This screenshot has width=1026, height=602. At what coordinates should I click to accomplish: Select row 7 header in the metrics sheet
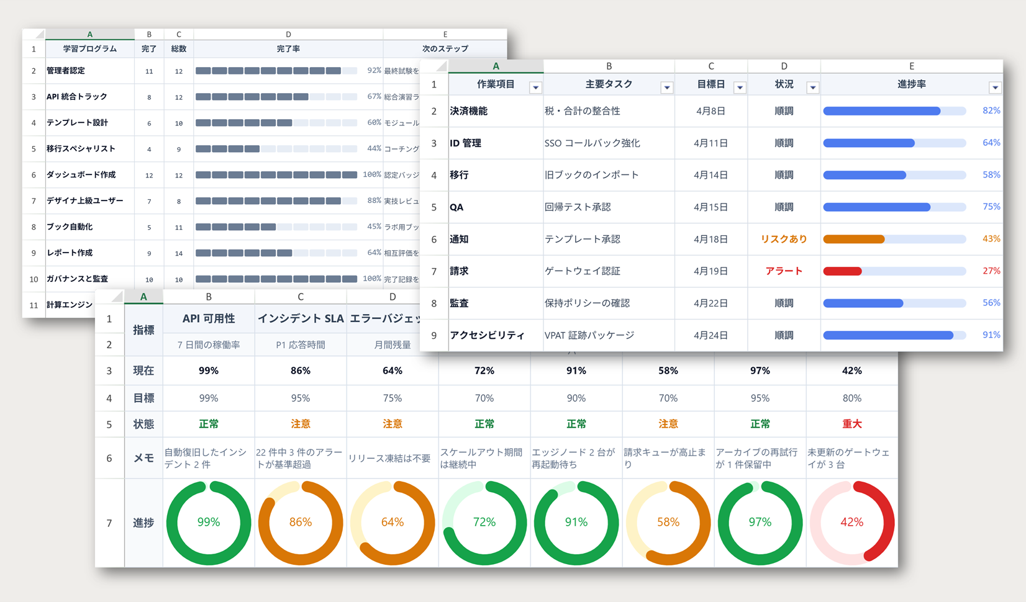coord(109,523)
